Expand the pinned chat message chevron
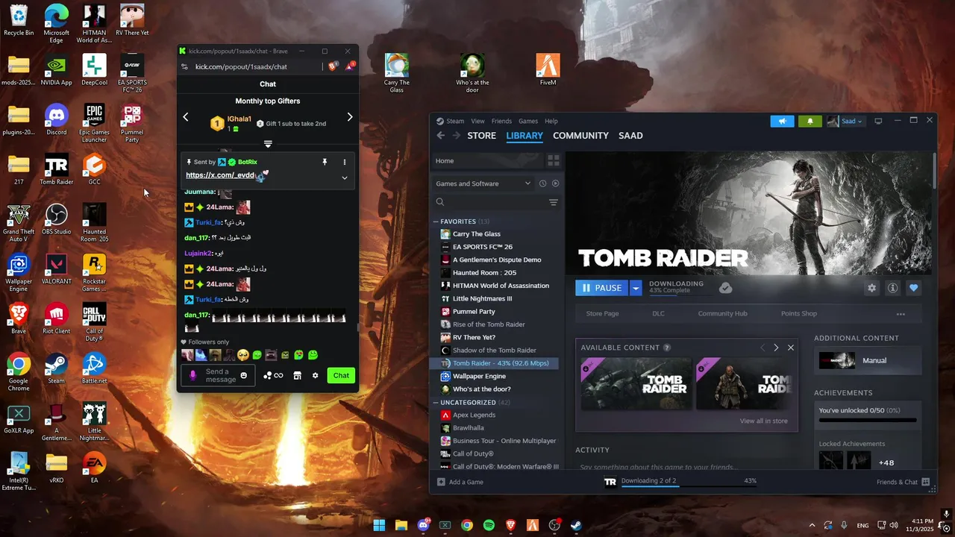The height and width of the screenshot is (537, 955). point(345,178)
